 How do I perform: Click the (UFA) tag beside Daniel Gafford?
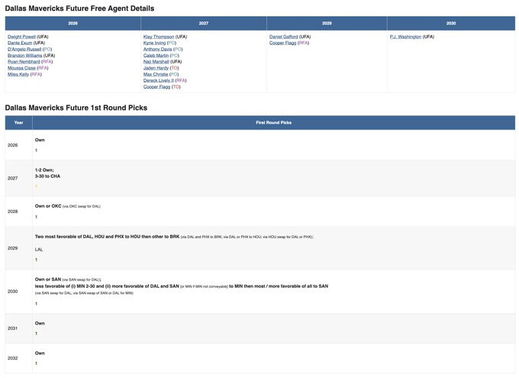pos(305,37)
